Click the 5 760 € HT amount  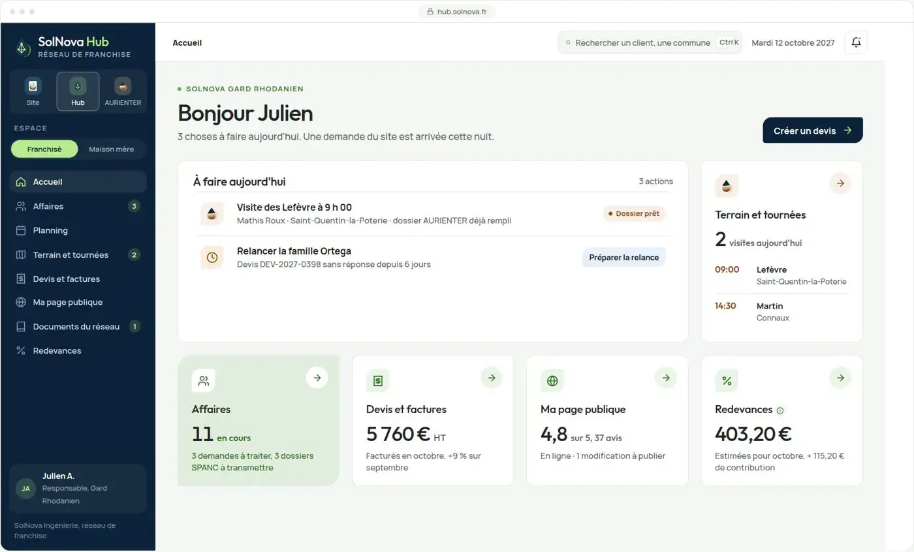click(406, 434)
